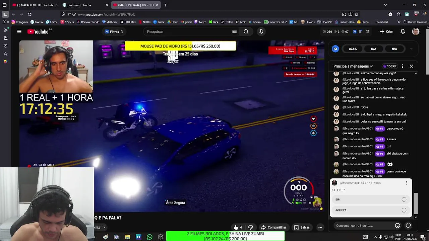Open the YouTube hamburger guide menu

point(19,31)
